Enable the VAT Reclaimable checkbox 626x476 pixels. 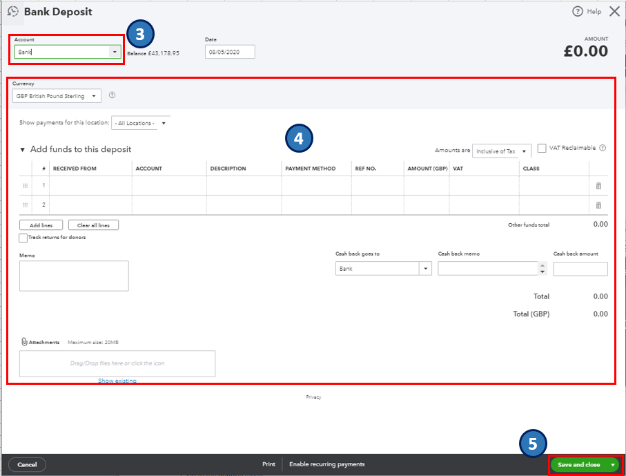(x=542, y=148)
